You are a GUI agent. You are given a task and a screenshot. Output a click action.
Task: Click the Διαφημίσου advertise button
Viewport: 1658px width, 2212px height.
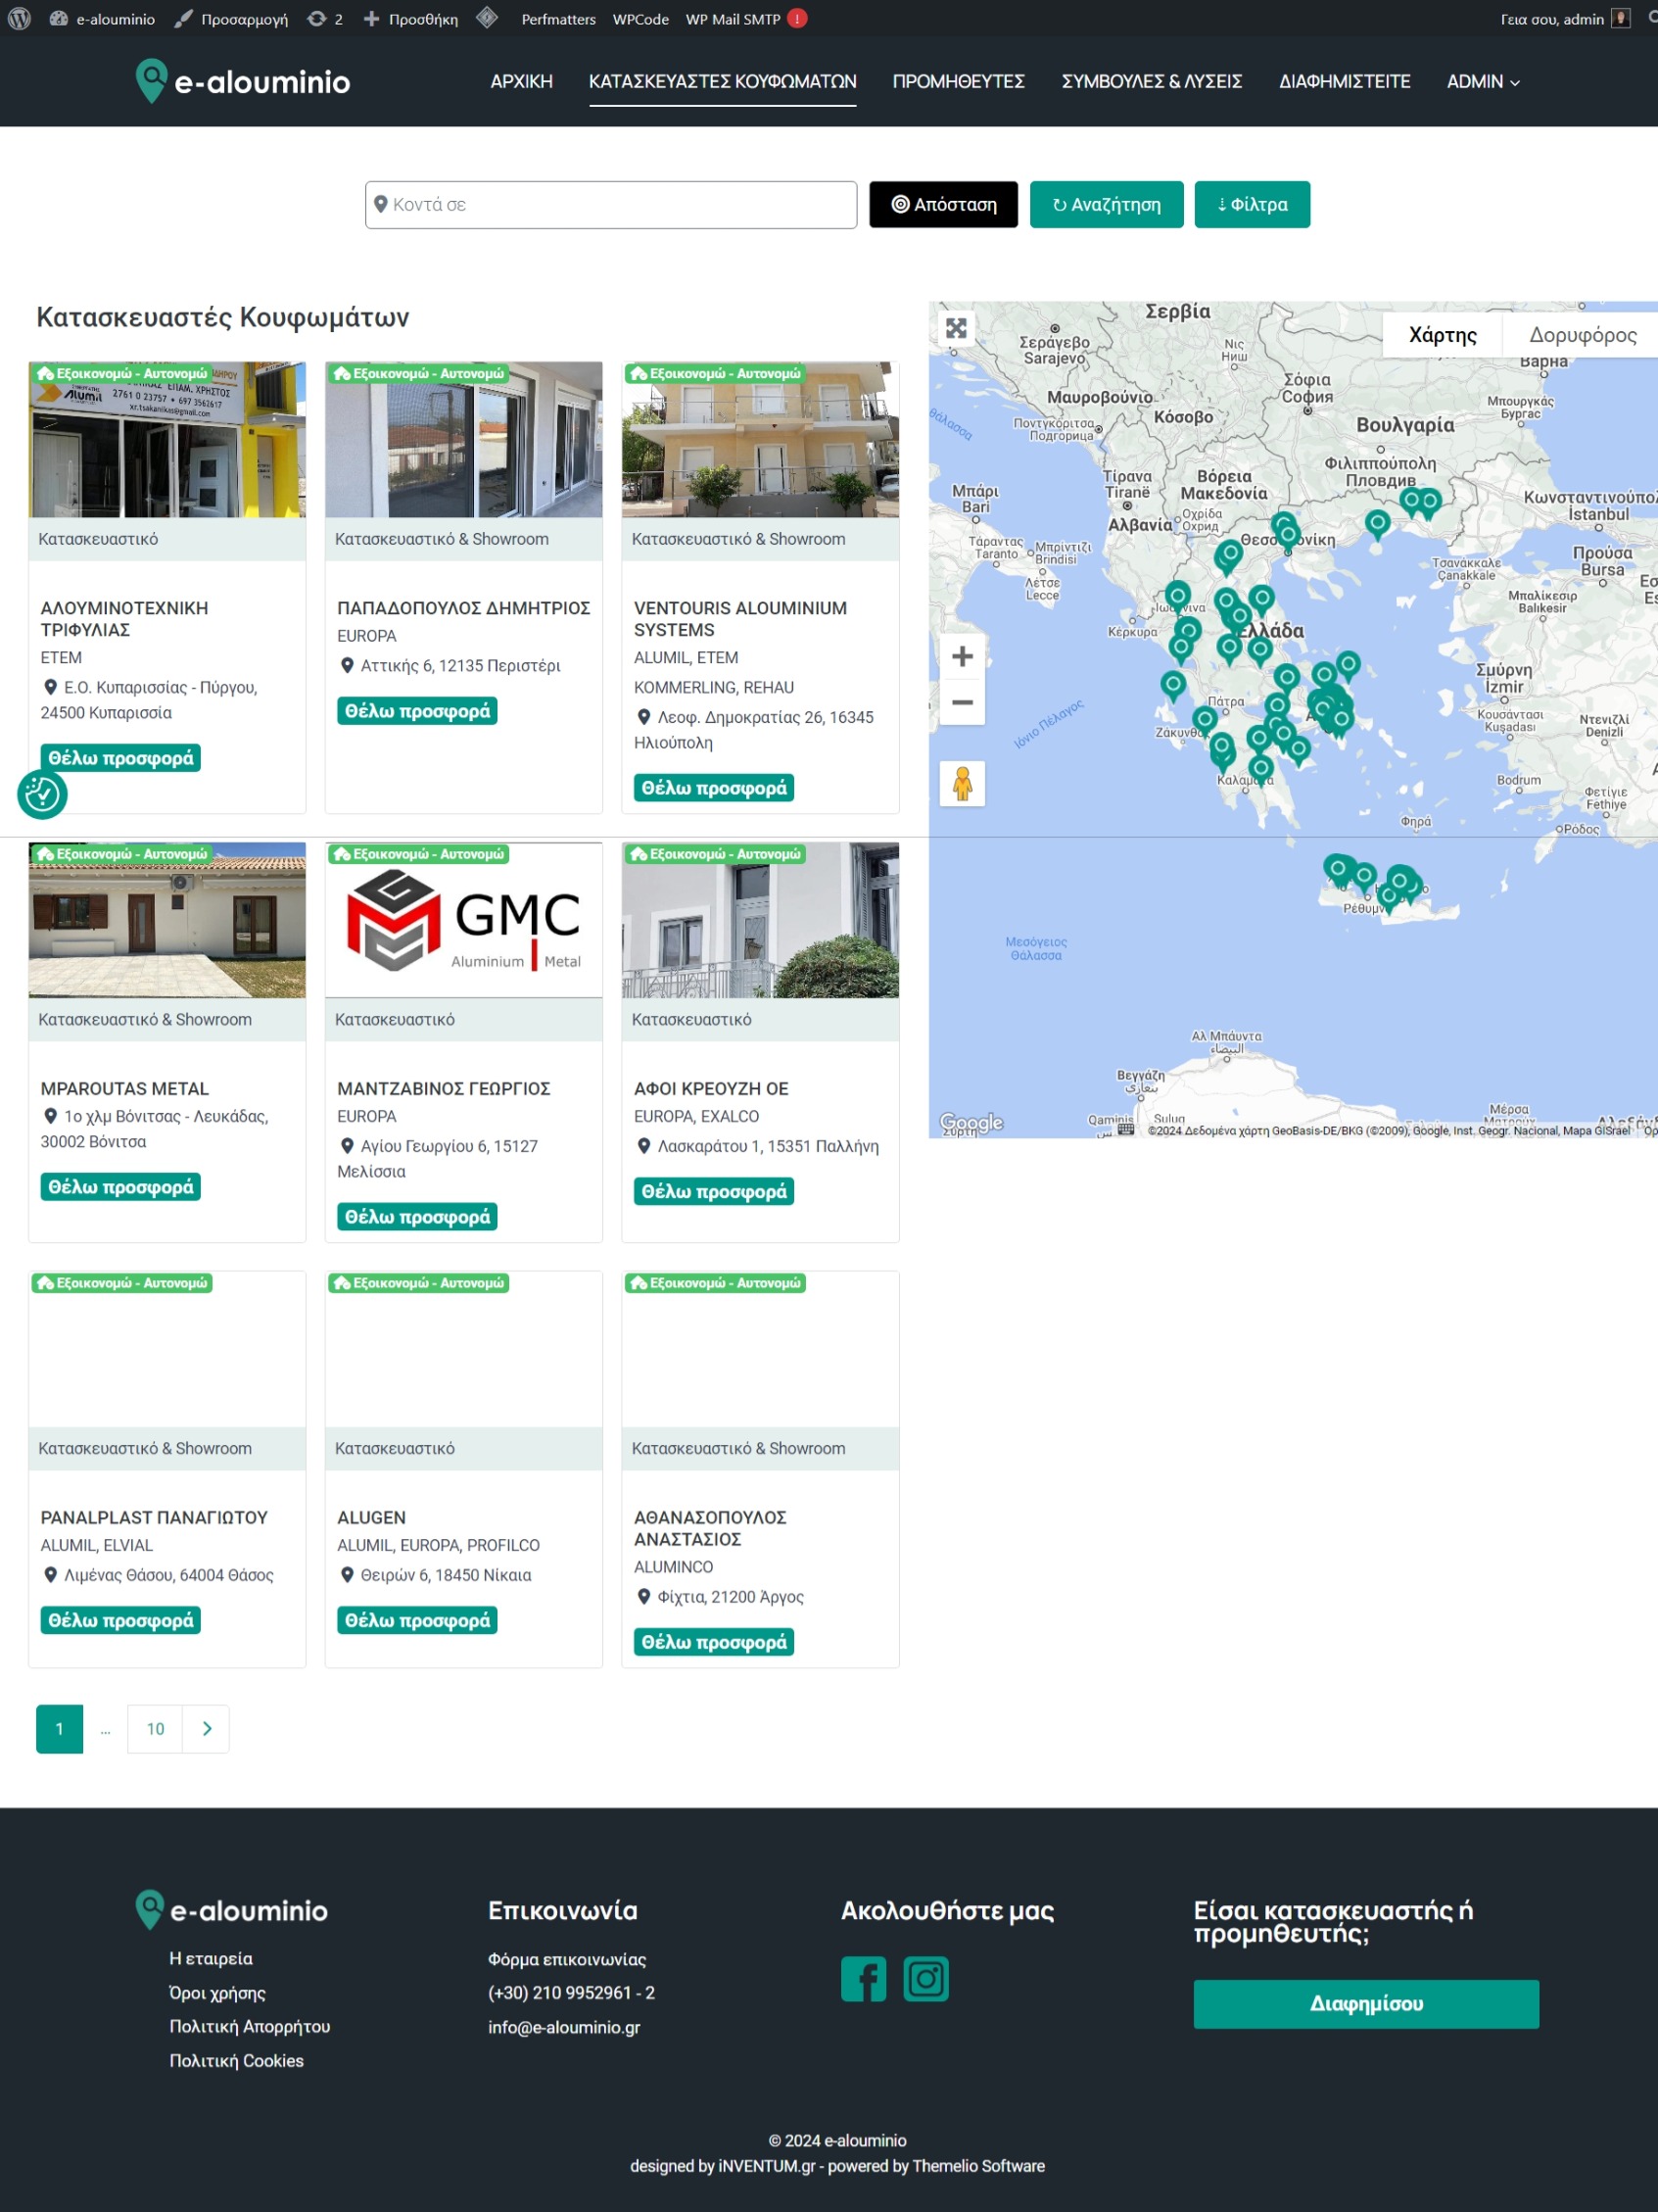click(1366, 2004)
